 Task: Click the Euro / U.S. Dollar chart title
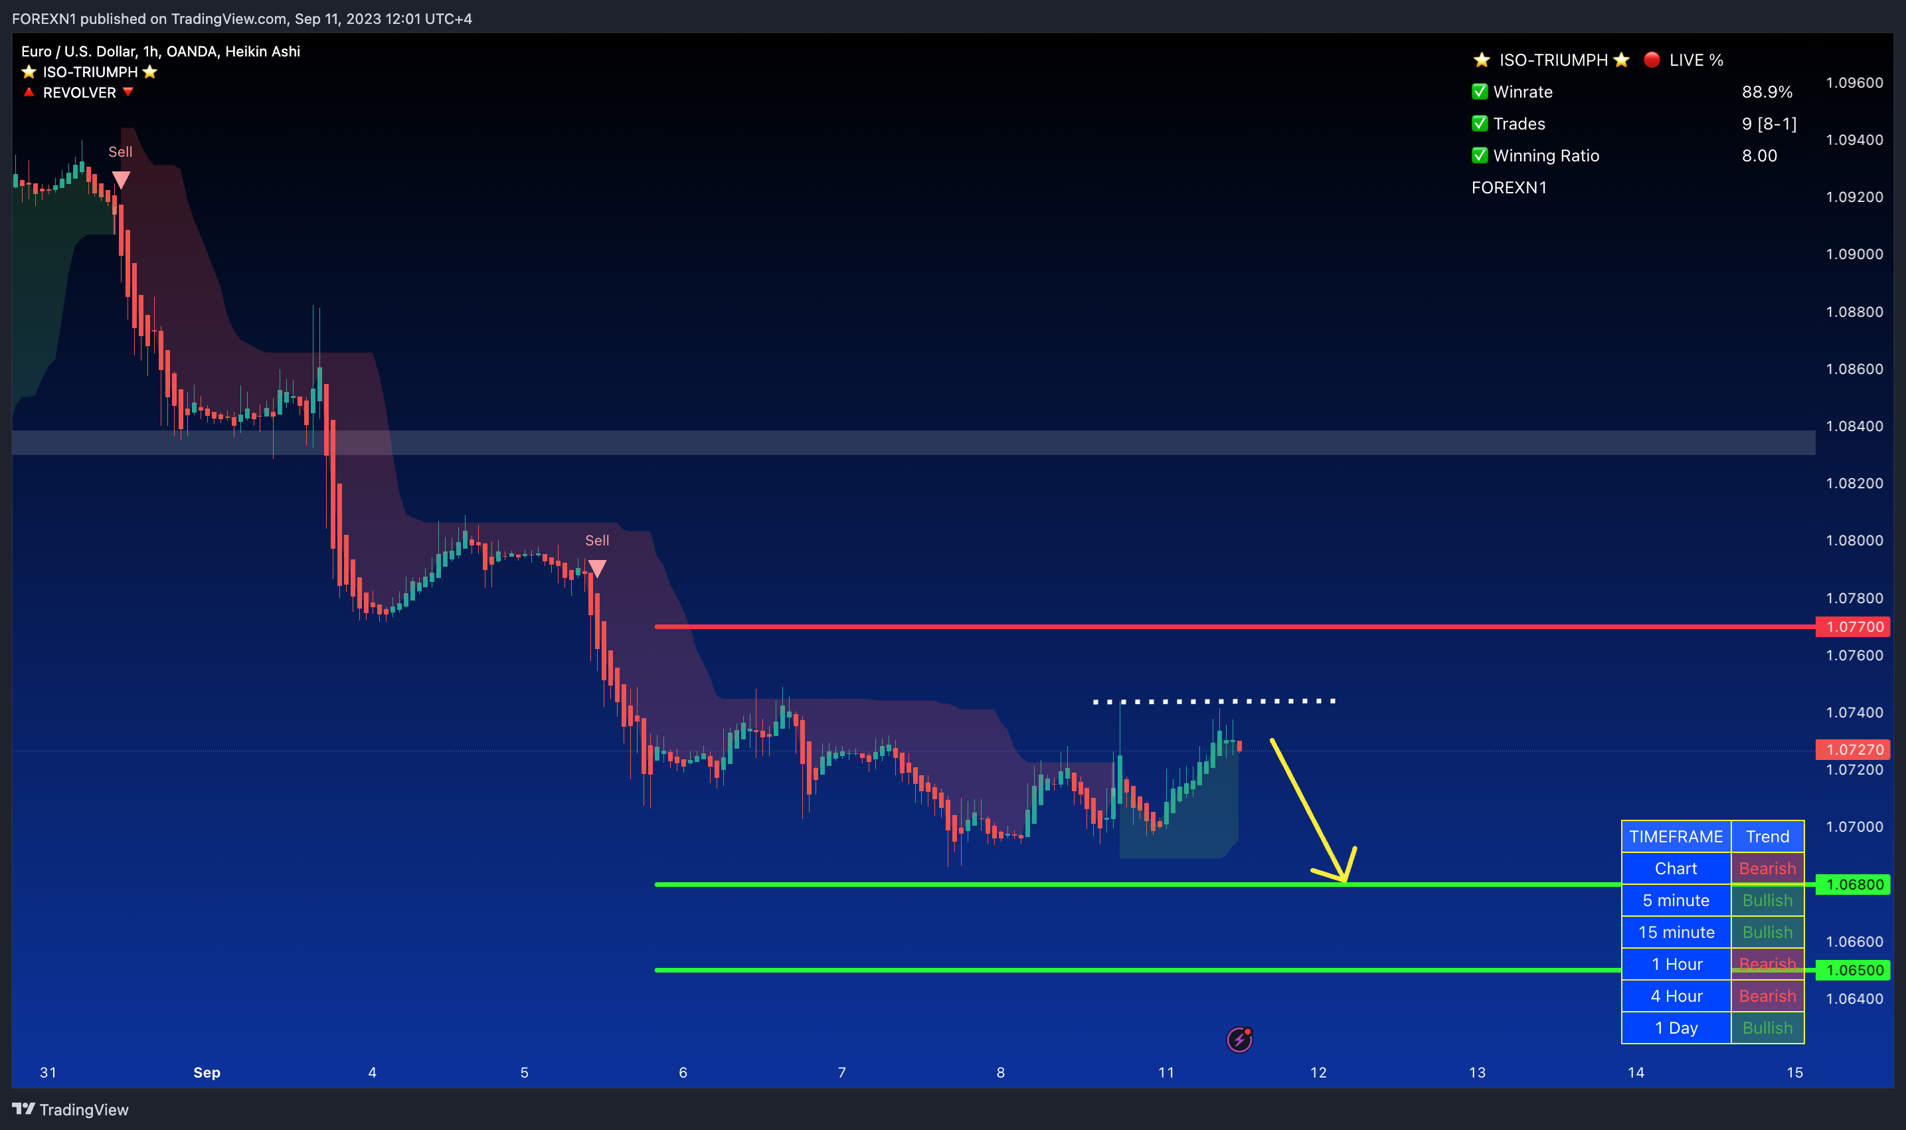coord(161,51)
